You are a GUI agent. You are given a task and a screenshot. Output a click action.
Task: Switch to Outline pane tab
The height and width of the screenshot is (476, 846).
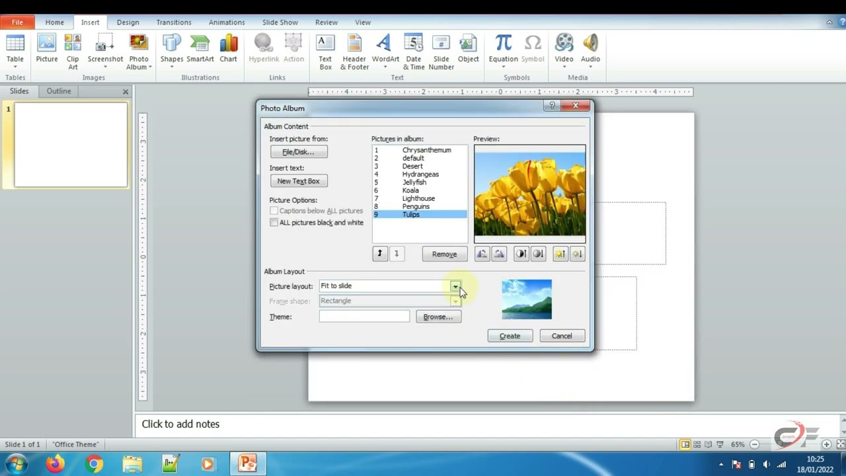click(59, 91)
